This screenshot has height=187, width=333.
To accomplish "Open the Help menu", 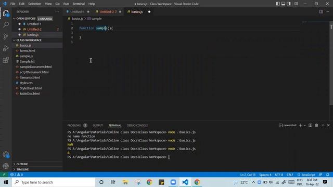I will 92,4.
